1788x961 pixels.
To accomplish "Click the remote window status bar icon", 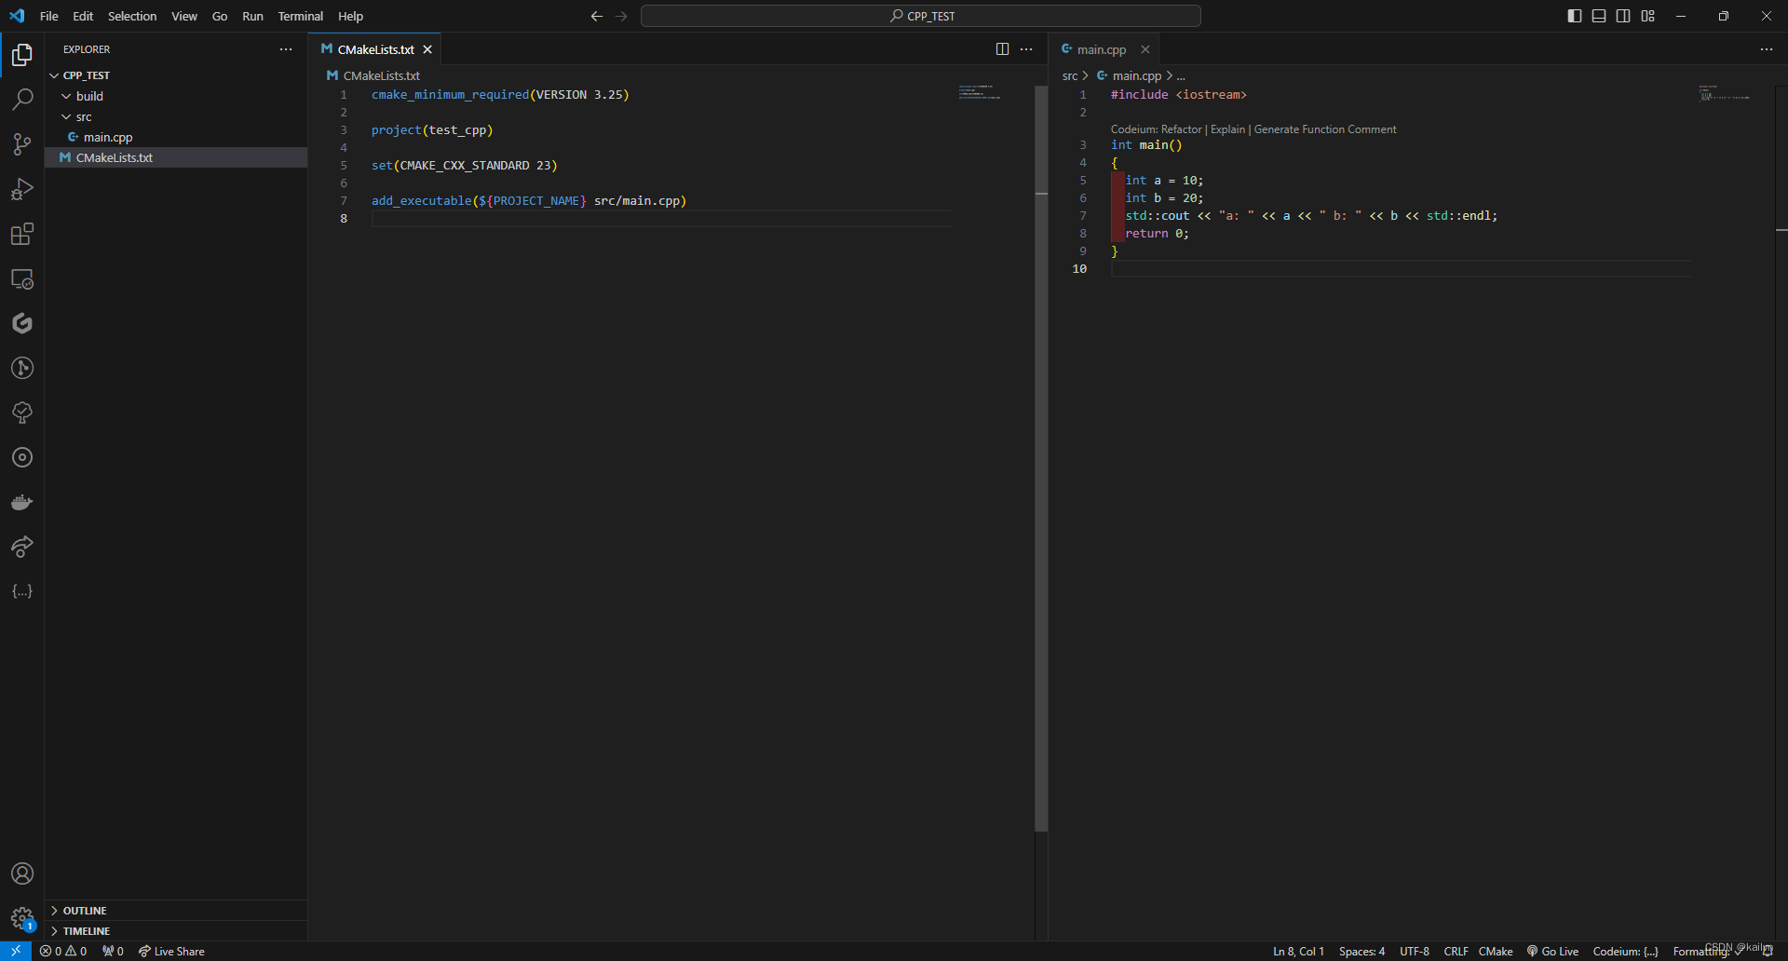I will click(x=16, y=951).
